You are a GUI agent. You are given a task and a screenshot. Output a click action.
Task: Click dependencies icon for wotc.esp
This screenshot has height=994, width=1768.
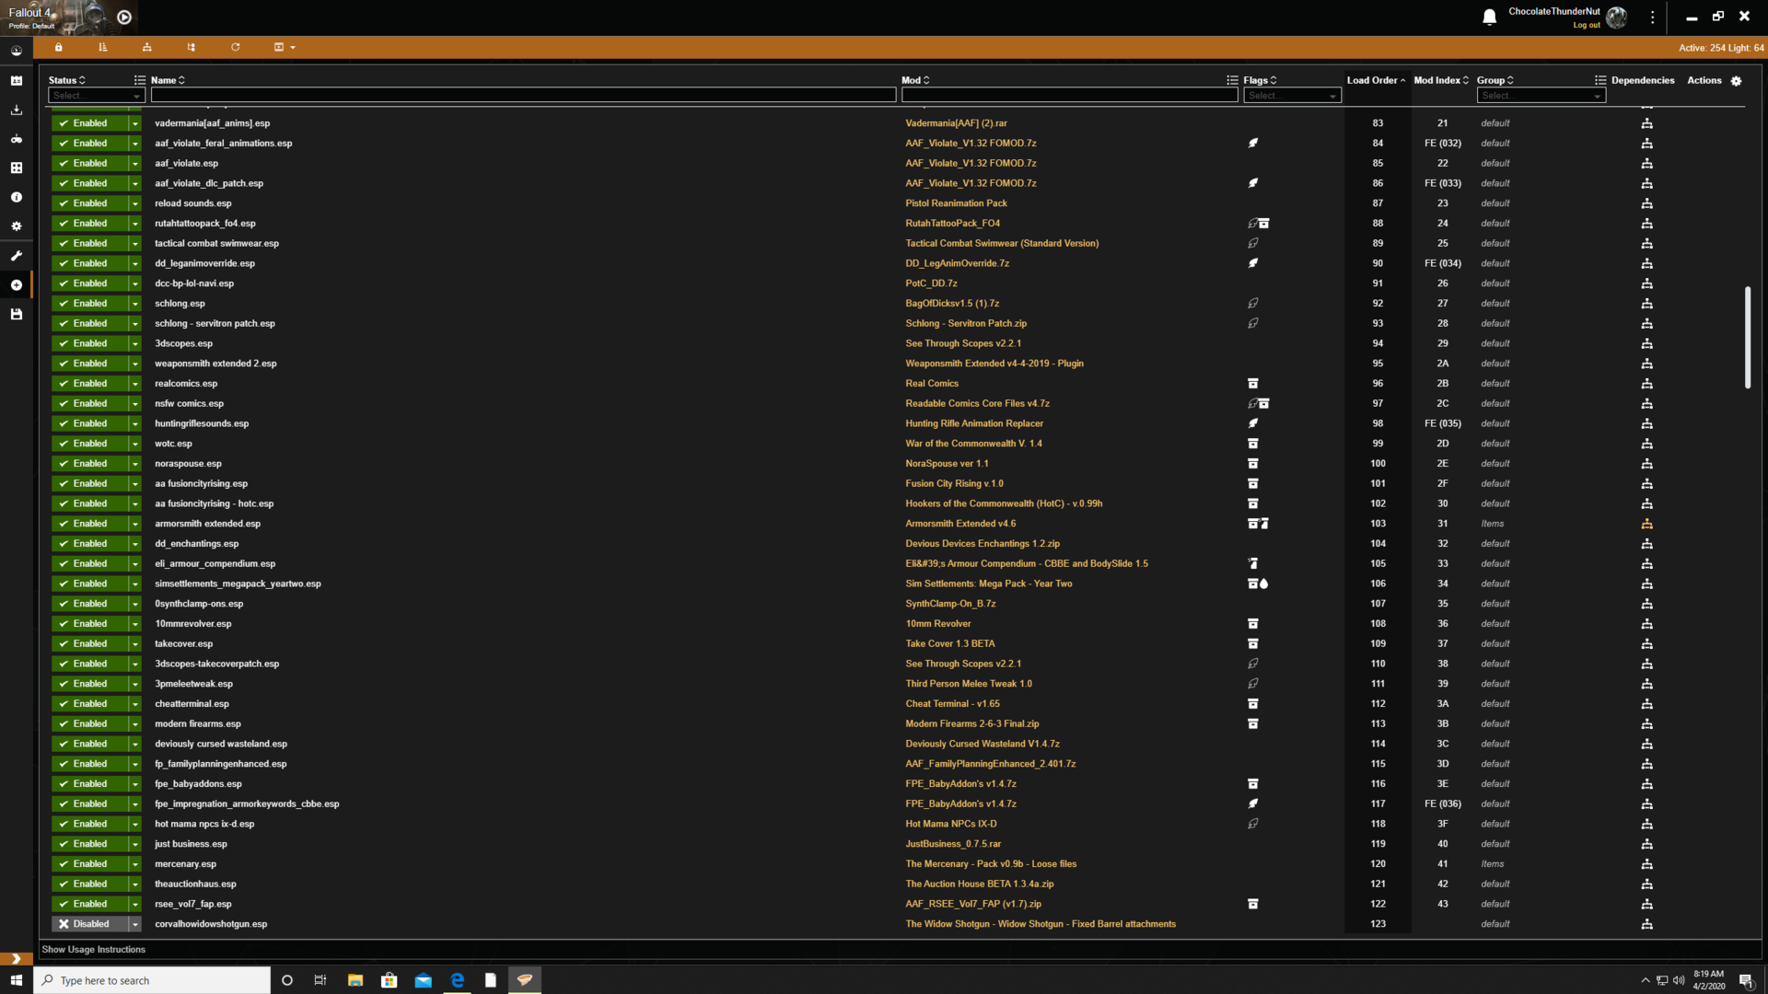point(1646,444)
